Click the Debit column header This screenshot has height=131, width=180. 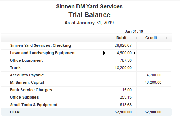pyautogui.click(x=121, y=38)
